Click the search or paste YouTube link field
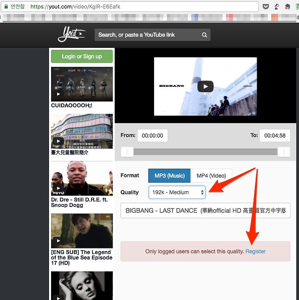Viewport: 299px width, 300px height. pos(152,35)
